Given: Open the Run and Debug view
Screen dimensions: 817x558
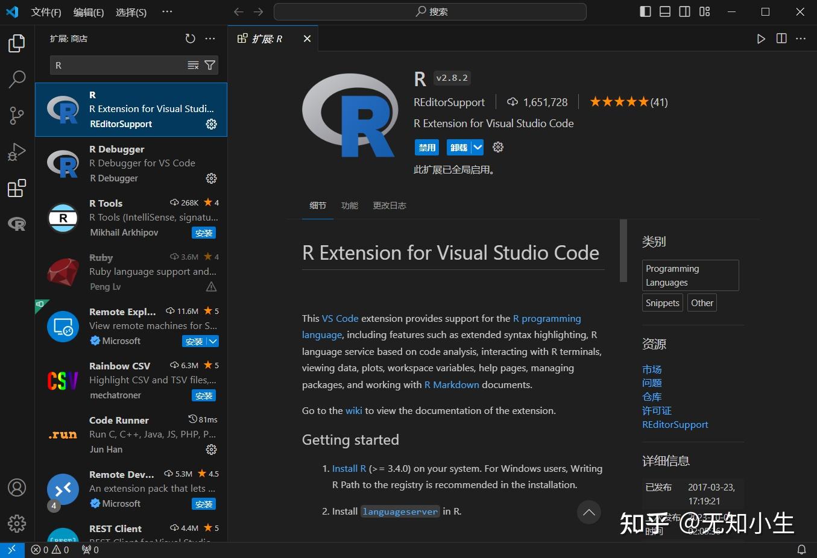Looking at the screenshot, I should coord(16,151).
